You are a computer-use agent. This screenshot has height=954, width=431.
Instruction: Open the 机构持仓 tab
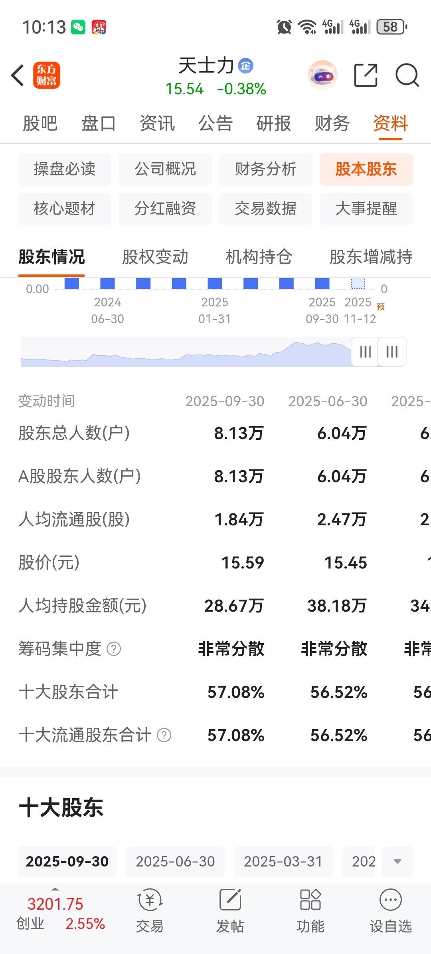click(259, 257)
